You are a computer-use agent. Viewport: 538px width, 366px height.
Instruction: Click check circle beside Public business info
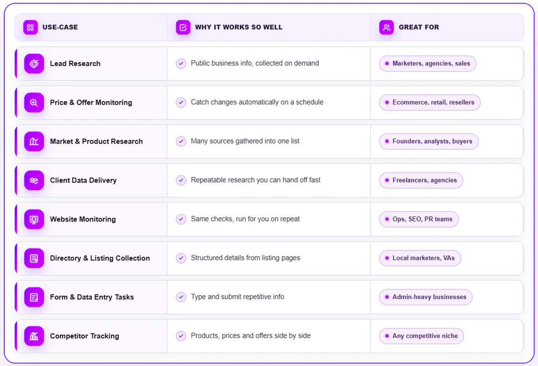[x=181, y=64]
